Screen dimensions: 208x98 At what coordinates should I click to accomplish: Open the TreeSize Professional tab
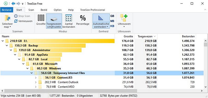click(x=93, y=10)
